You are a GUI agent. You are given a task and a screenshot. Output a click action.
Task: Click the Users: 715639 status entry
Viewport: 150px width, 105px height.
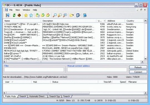(x=133, y=77)
